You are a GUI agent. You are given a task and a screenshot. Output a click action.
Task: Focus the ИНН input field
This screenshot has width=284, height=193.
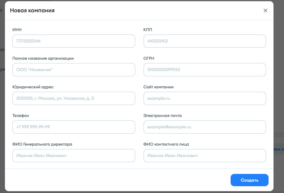[x=73, y=41]
